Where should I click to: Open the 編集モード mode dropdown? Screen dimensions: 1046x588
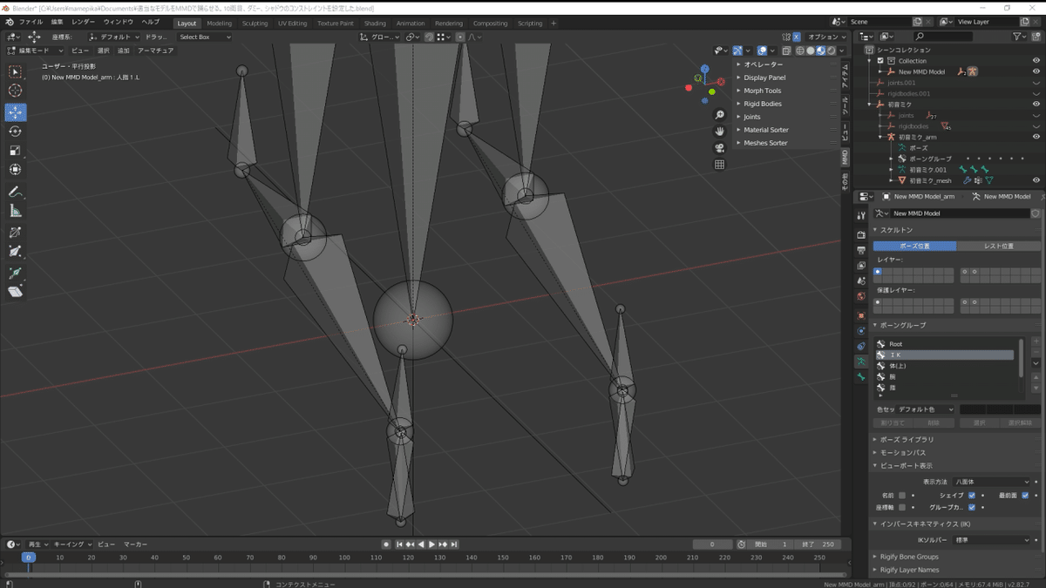(36, 51)
